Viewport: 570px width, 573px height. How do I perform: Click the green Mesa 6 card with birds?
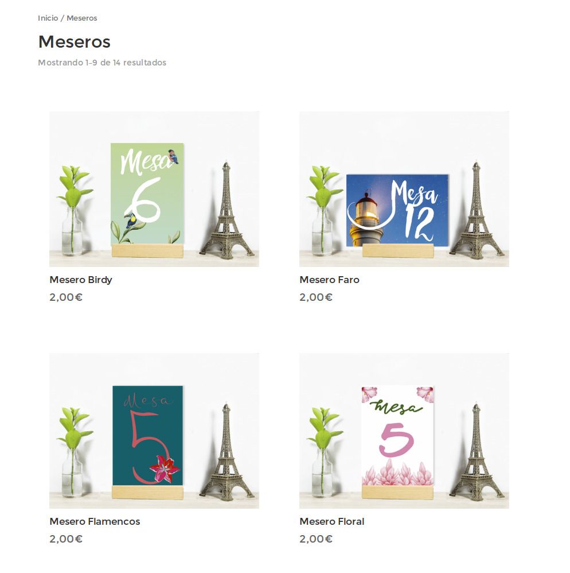pos(147,193)
